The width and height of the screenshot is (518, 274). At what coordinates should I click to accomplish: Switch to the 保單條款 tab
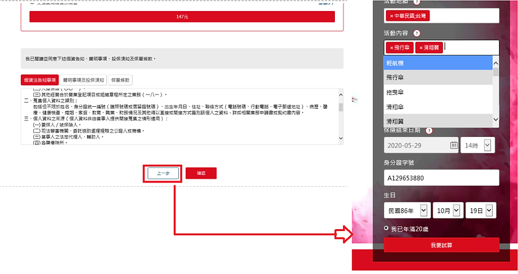coord(120,80)
